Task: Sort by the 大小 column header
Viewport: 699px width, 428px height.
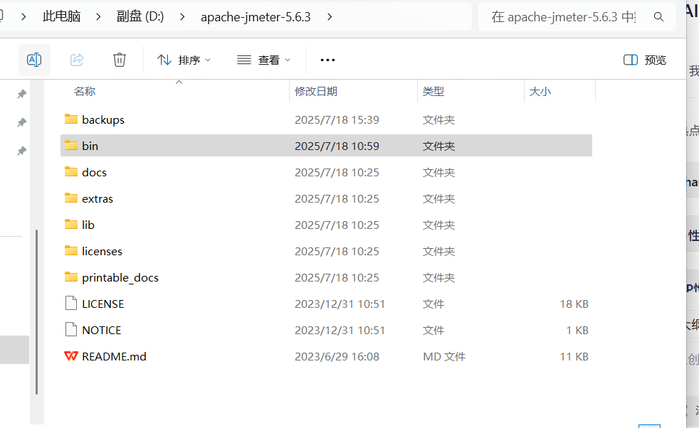Action: (540, 91)
